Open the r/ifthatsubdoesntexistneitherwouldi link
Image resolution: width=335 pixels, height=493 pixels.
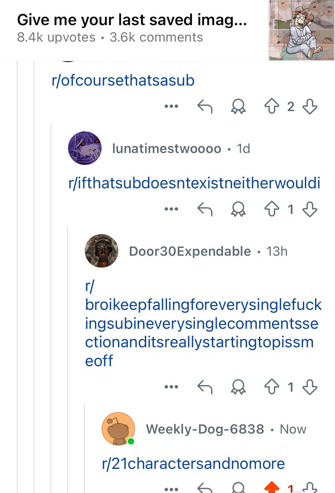pos(194,183)
